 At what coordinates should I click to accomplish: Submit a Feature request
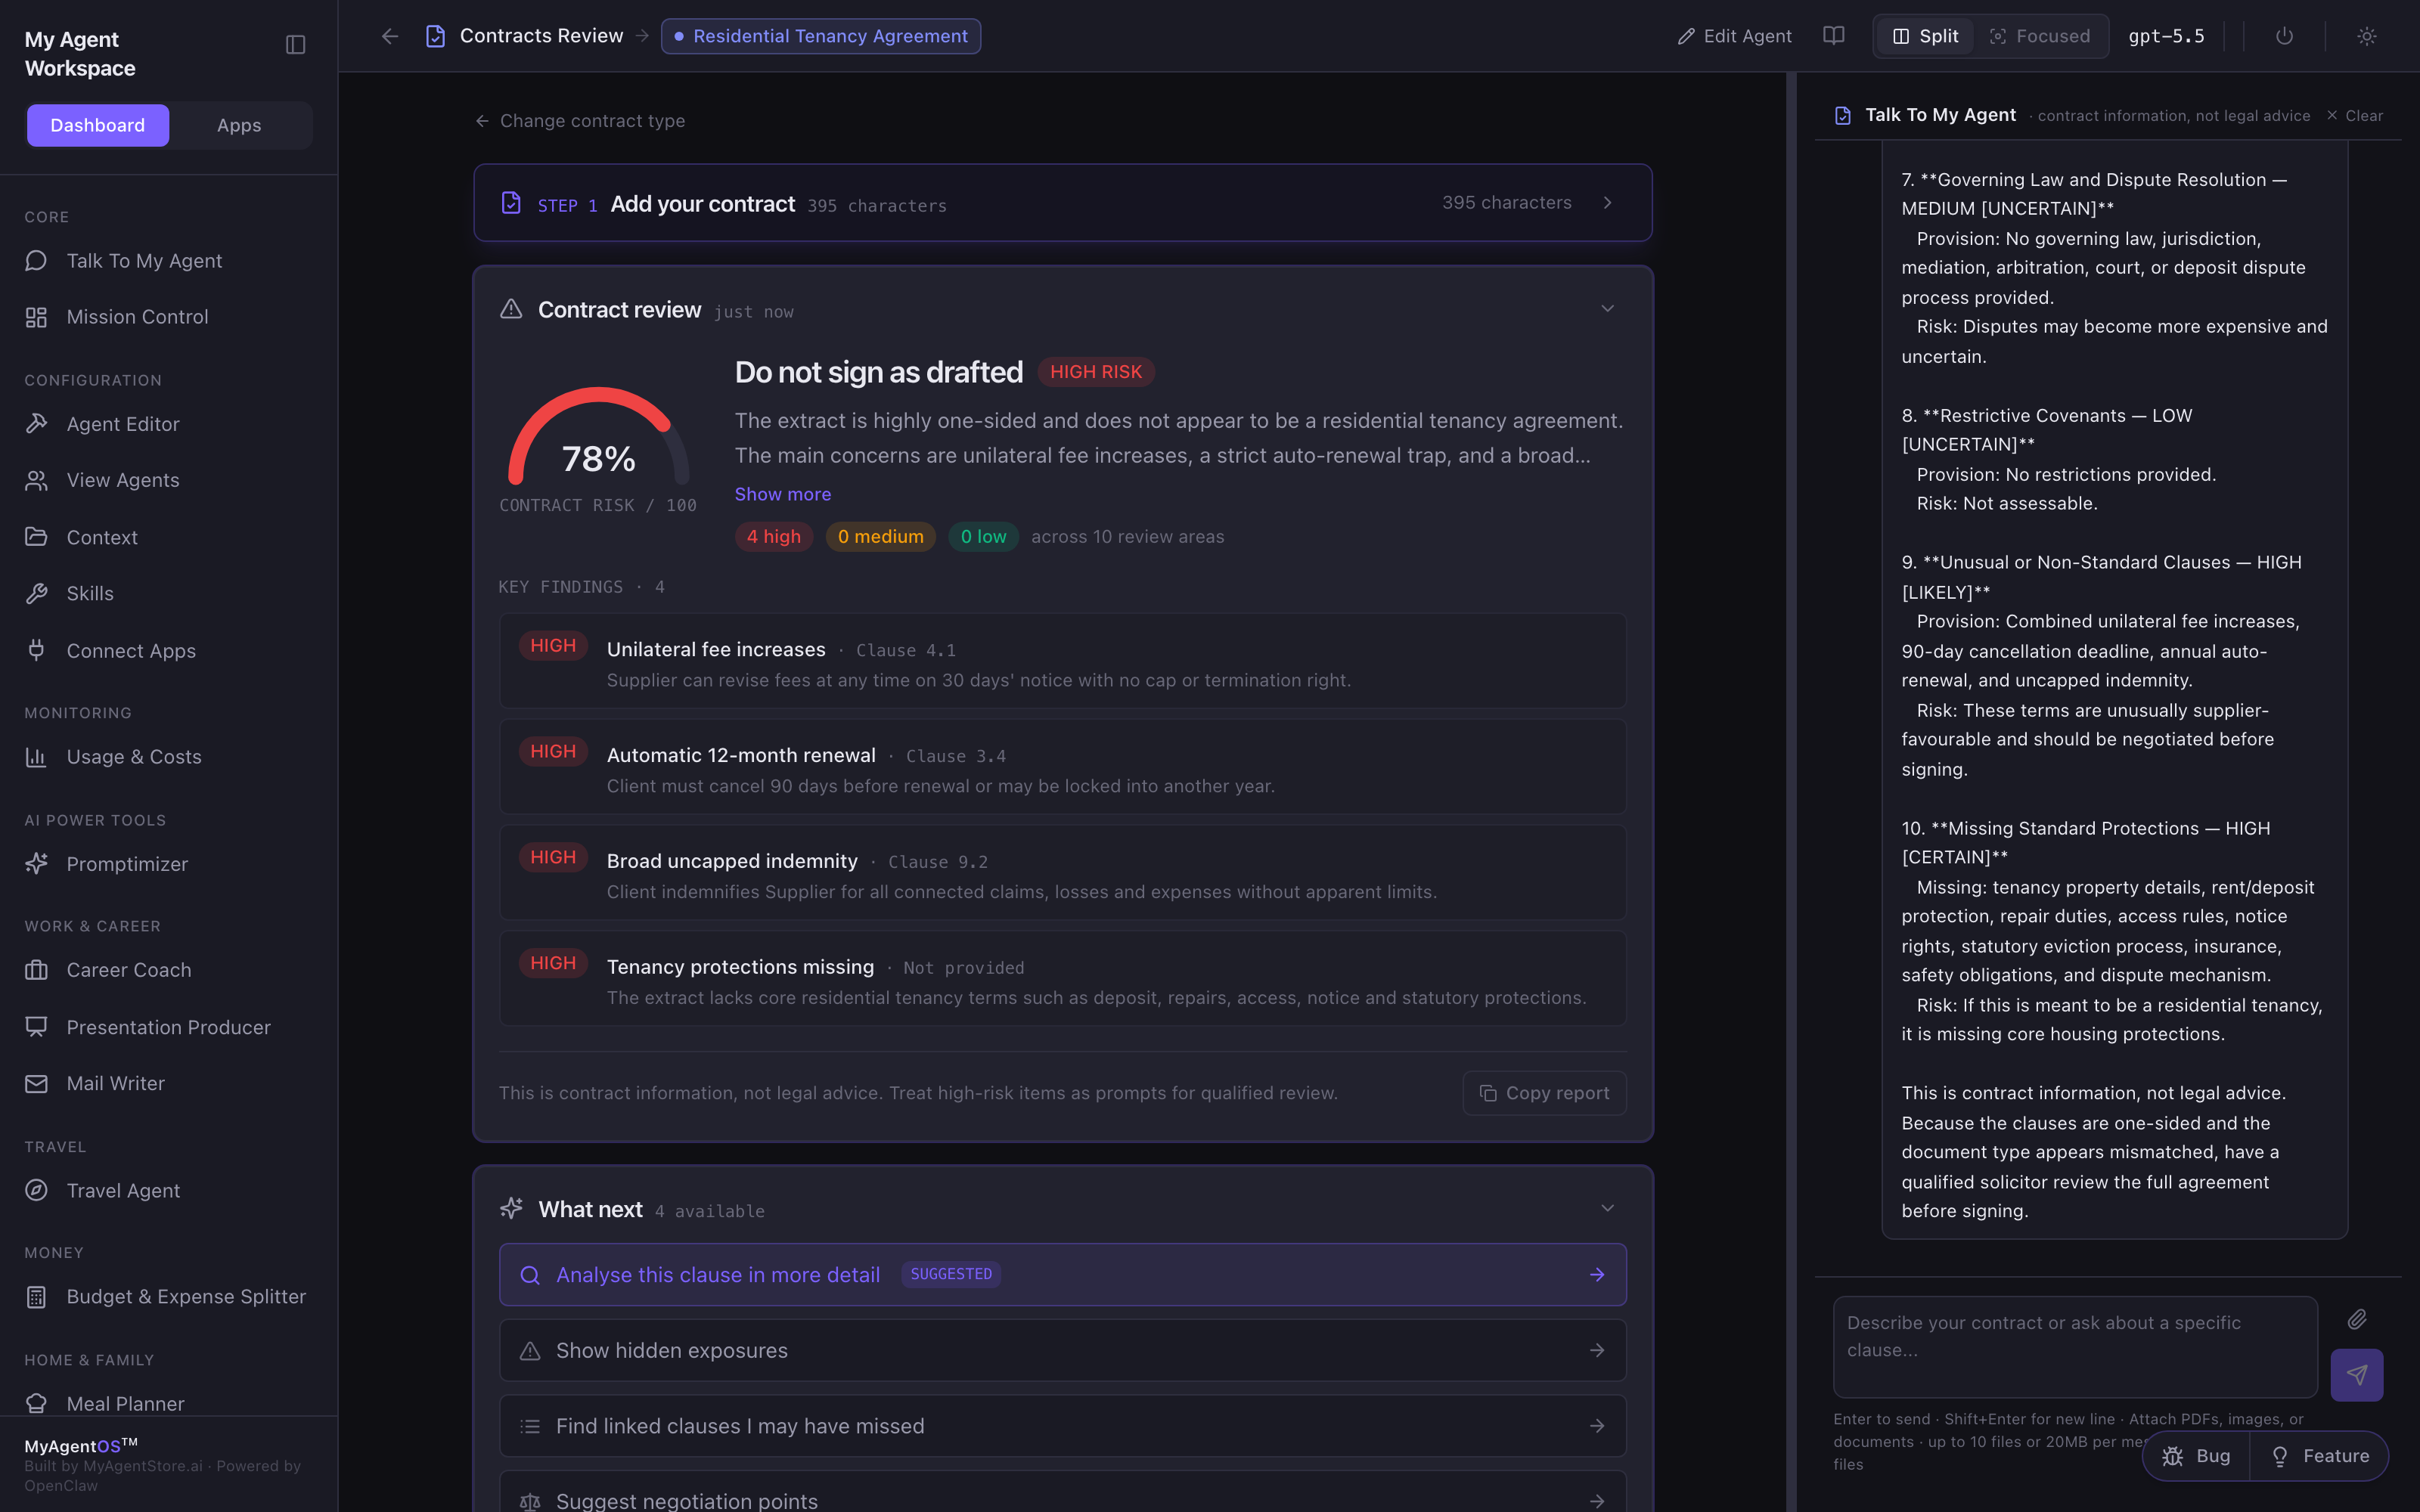pos(2320,1456)
